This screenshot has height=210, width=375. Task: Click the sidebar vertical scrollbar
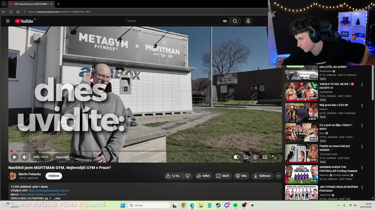click(373, 83)
